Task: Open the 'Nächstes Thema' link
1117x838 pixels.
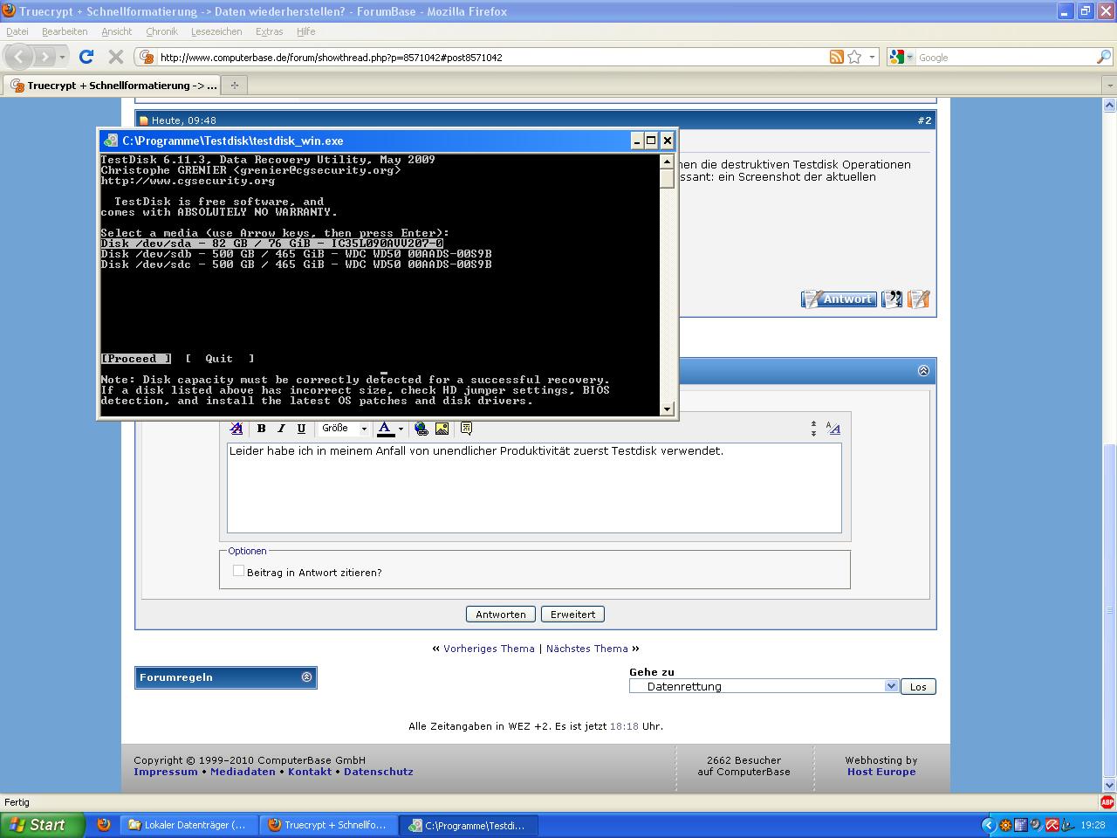Action: [587, 649]
